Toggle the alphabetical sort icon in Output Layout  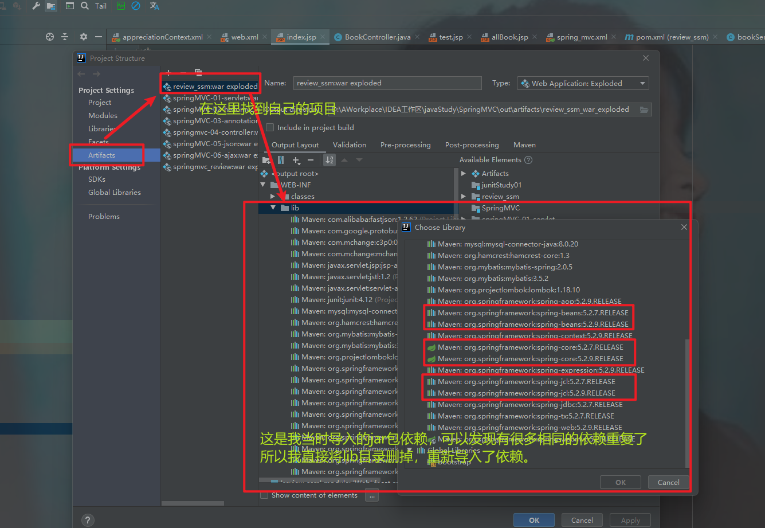tap(329, 160)
